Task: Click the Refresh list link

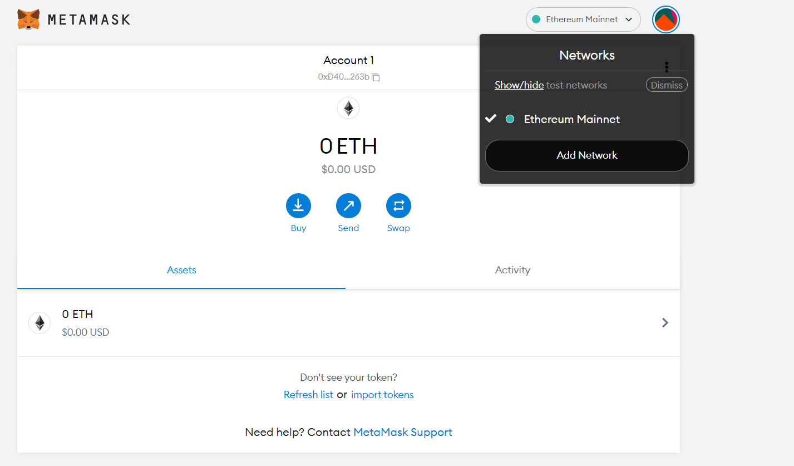Action: coord(308,395)
